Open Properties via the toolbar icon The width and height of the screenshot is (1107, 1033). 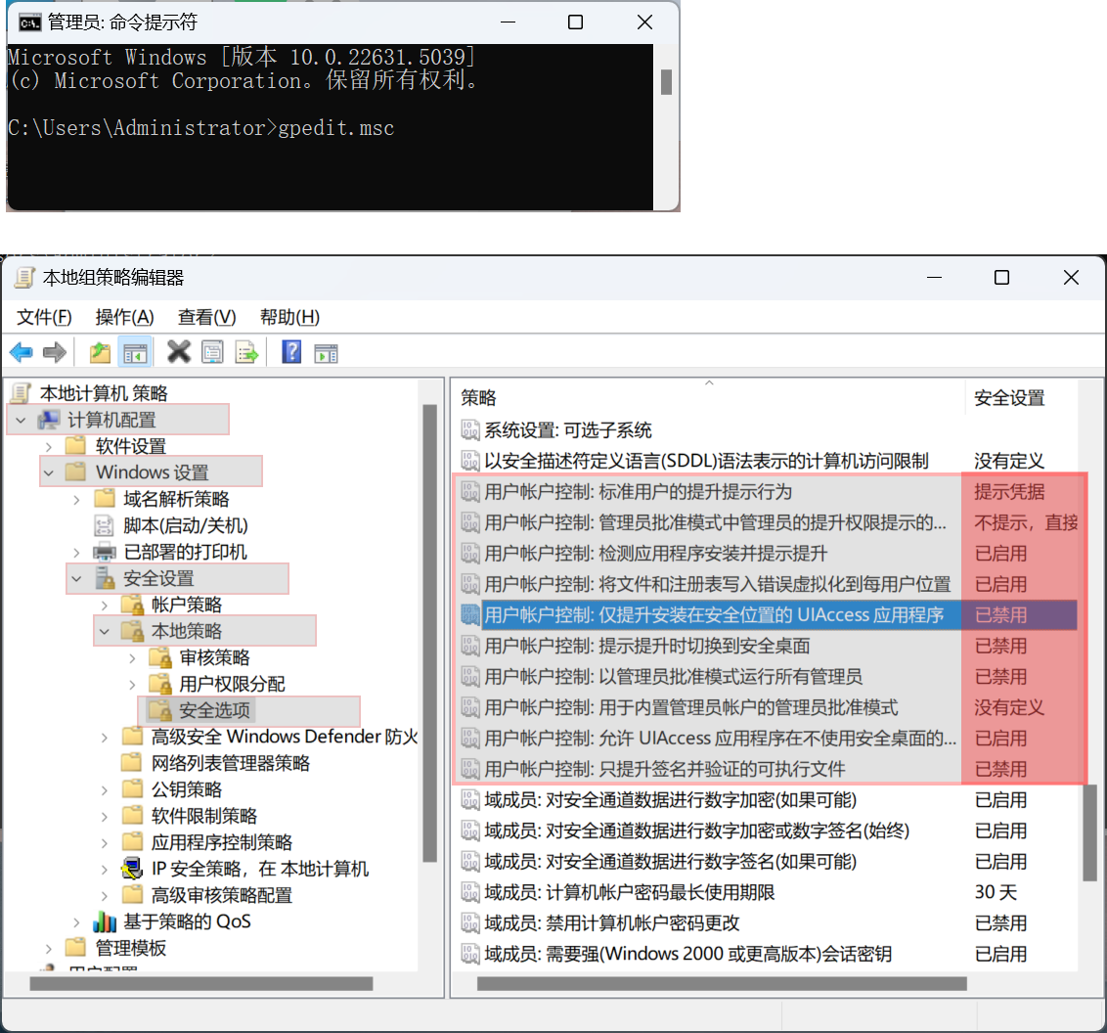click(x=212, y=352)
